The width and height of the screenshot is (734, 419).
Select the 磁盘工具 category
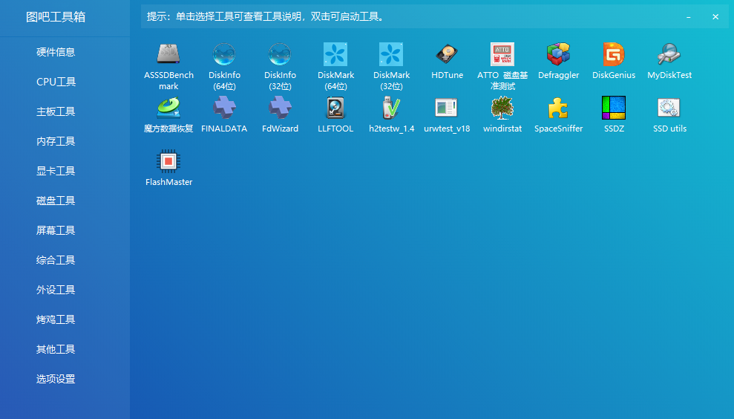56,201
